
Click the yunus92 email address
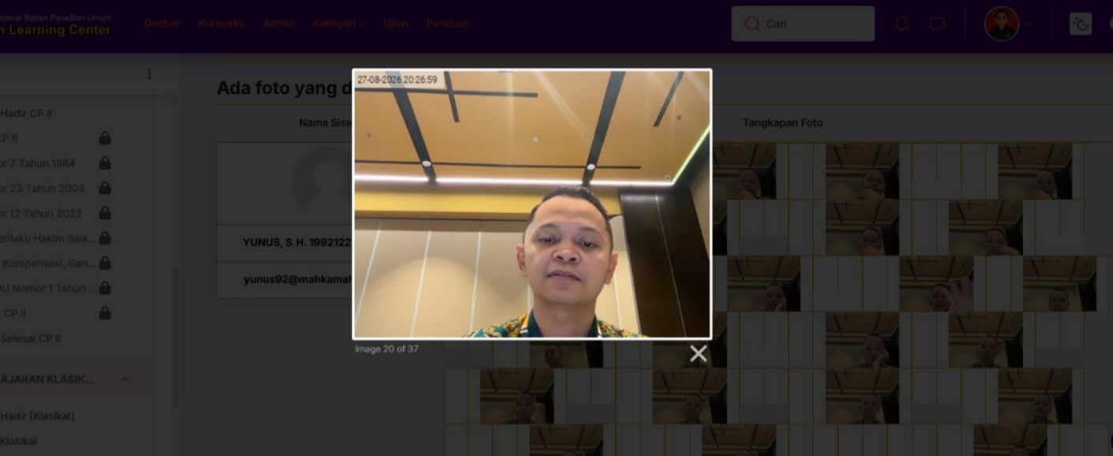pos(297,278)
